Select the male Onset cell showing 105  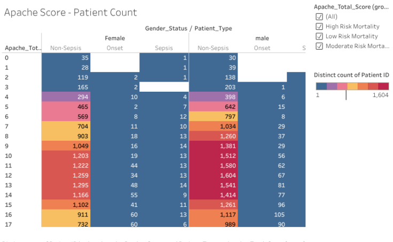tap(262, 214)
